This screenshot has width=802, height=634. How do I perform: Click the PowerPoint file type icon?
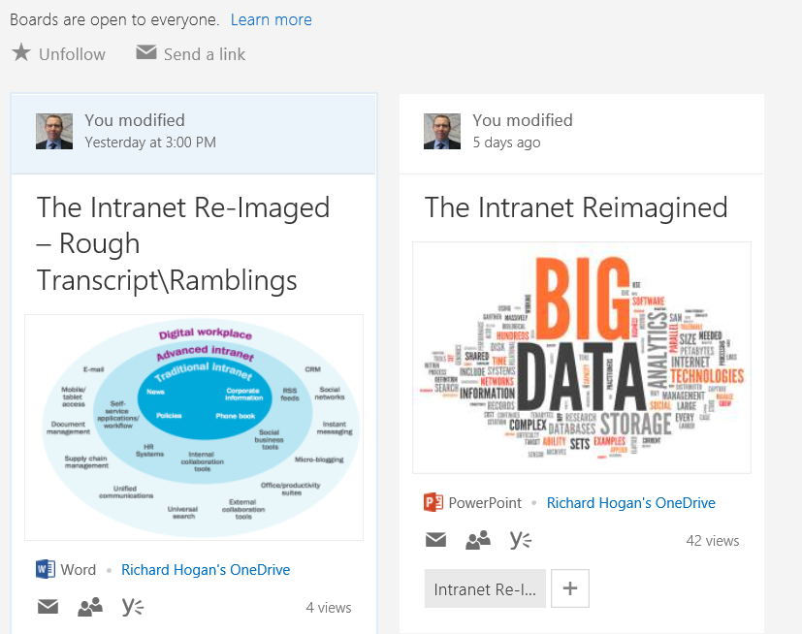click(433, 502)
